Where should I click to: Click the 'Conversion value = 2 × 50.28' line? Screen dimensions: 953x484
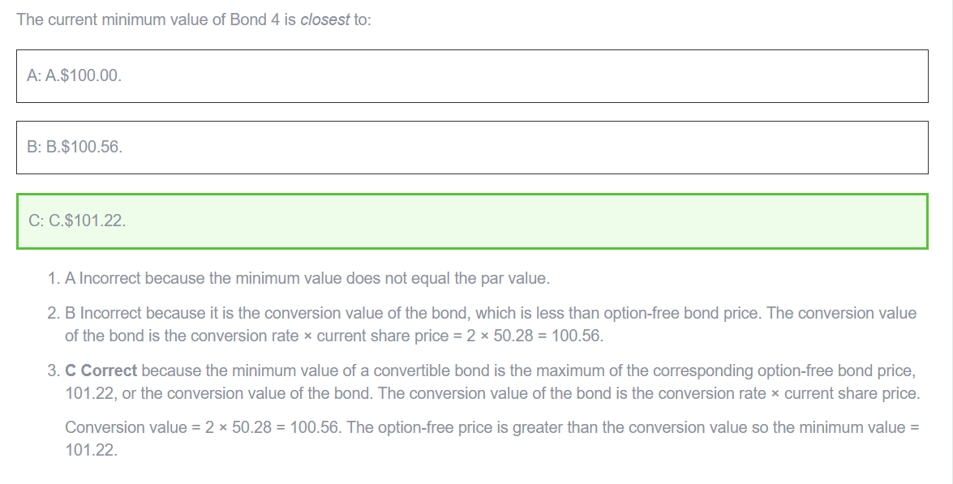(x=492, y=427)
